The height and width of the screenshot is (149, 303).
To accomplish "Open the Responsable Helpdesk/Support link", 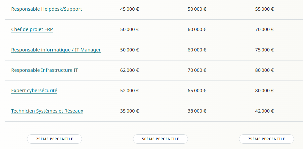I will (x=46, y=9).
